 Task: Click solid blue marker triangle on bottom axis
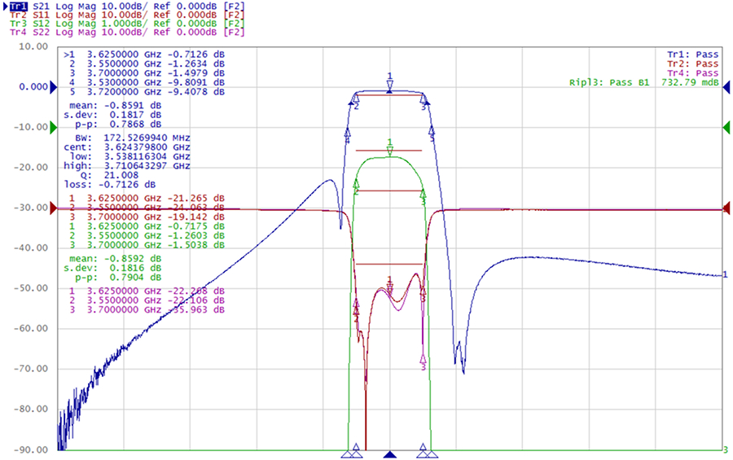tap(391, 454)
